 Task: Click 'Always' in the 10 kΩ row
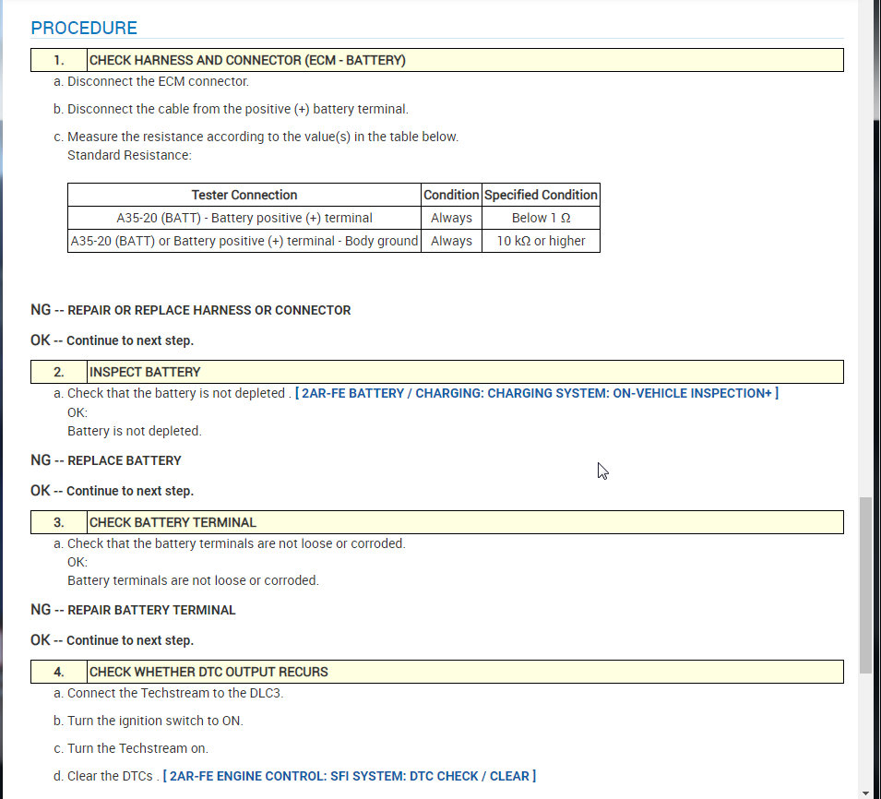451,241
